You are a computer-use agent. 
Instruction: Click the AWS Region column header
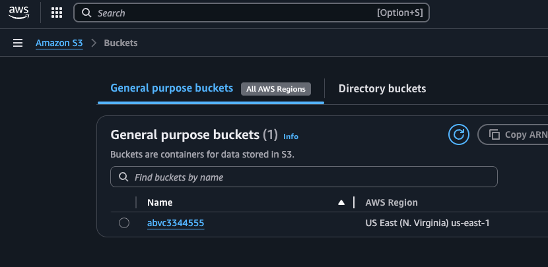[x=392, y=202]
